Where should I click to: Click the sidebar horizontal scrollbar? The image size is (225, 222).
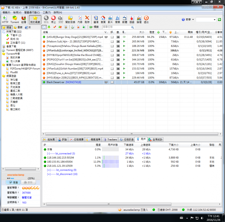[20, 169]
